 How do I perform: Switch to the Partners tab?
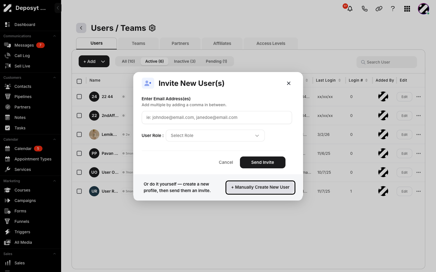(180, 43)
